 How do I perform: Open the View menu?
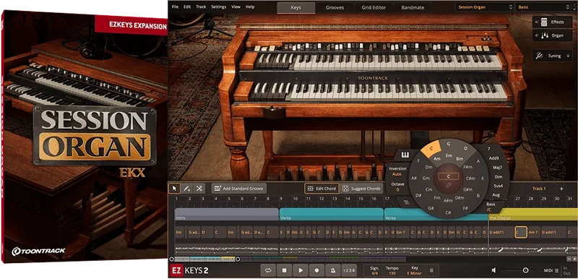236,7
